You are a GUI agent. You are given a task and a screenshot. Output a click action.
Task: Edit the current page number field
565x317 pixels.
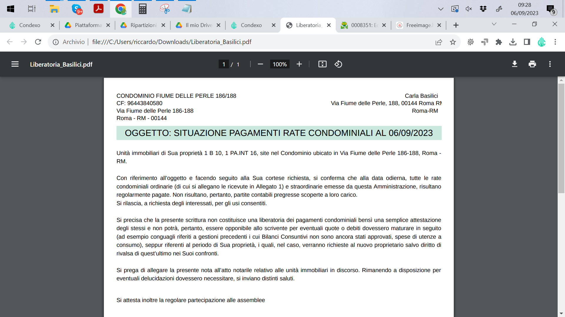pyautogui.click(x=224, y=64)
